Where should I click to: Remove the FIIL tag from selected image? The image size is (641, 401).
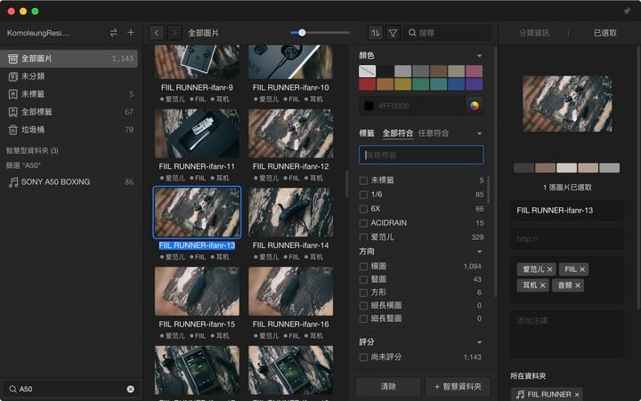point(582,269)
